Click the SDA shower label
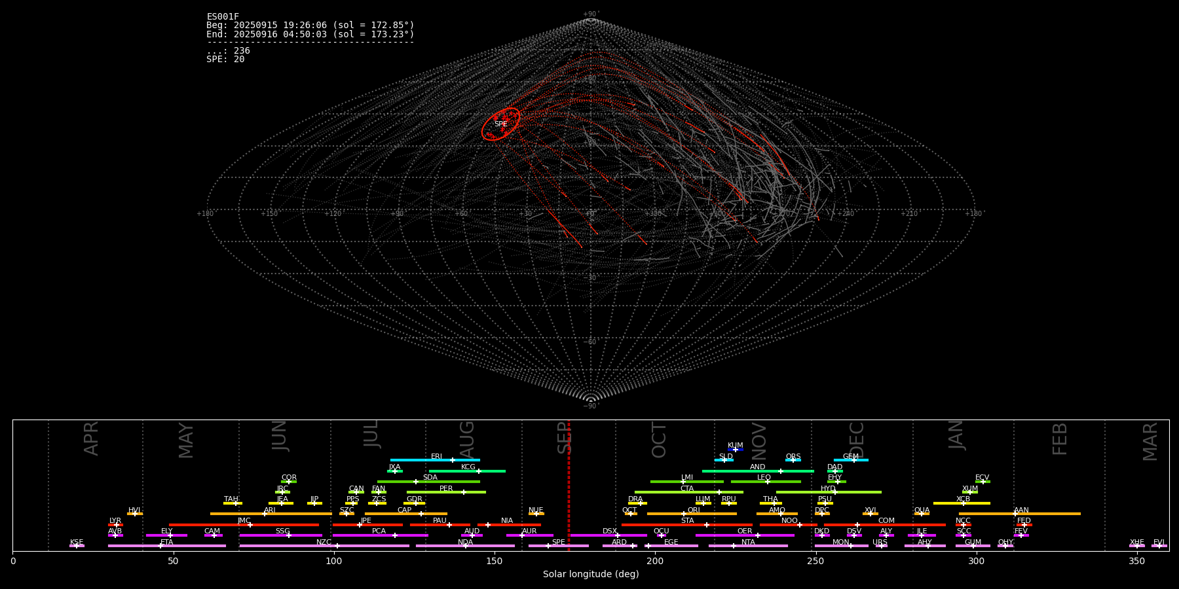Screen dimensions: 1179x589 (x=430, y=478)
